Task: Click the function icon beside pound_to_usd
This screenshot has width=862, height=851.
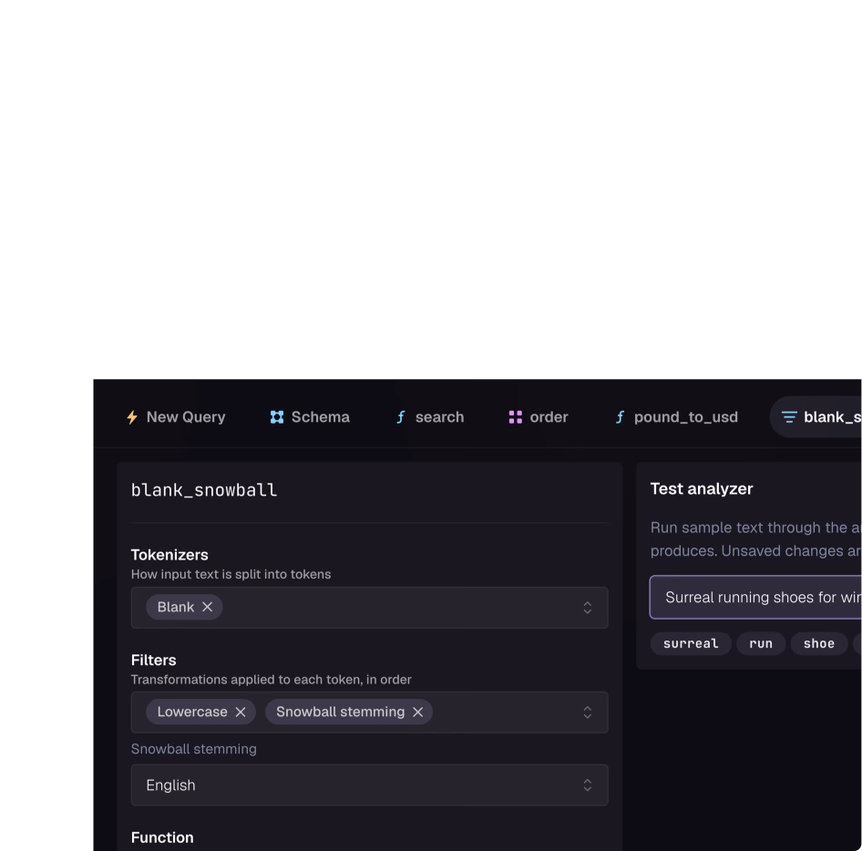Action: tap(620, 417)
